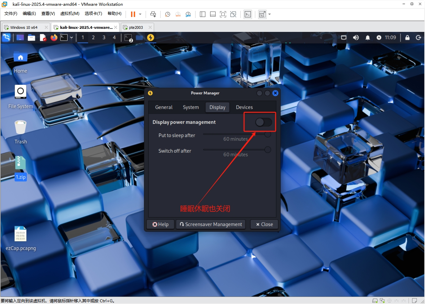Click the Kali dragon applications menu icon
Viewport: 425px width, 304px height.
pyautogui.click(x=6, y=38)
